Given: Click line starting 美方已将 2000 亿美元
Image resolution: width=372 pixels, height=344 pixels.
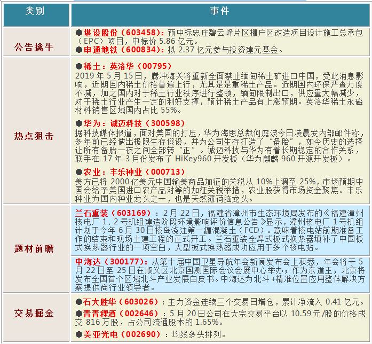Looking at the screenshot, I should pyautogui.click(x=219, y=182).
